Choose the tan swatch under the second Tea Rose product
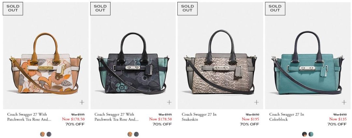Viewport: 352px width, 138px height. tap(130, 134)
